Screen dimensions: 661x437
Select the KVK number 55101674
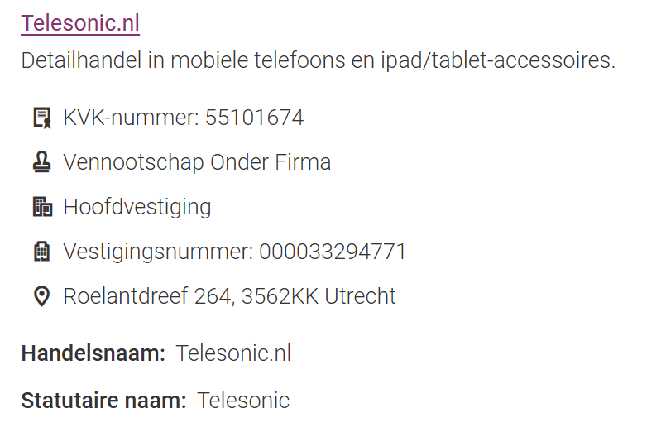254,118
